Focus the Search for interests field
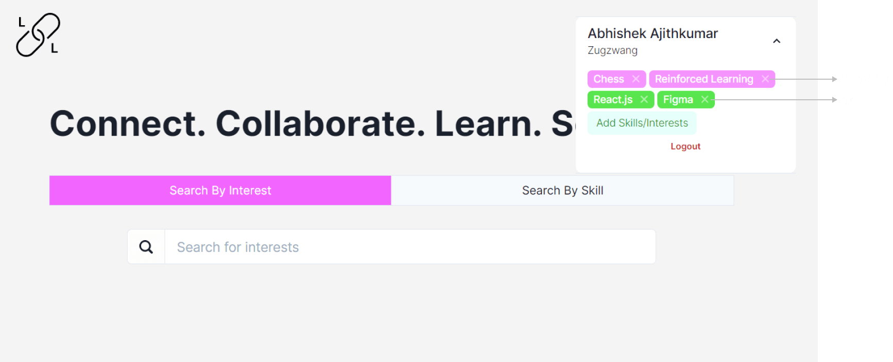 410,247
